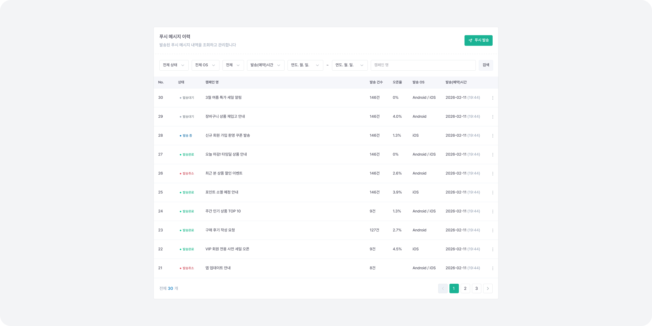The image size is (652, 326).
Task: Go to page 2
Action: pos(465,289)
